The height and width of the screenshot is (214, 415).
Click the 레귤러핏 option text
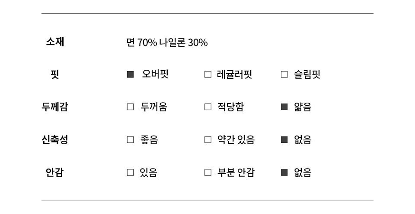point(234,75)
